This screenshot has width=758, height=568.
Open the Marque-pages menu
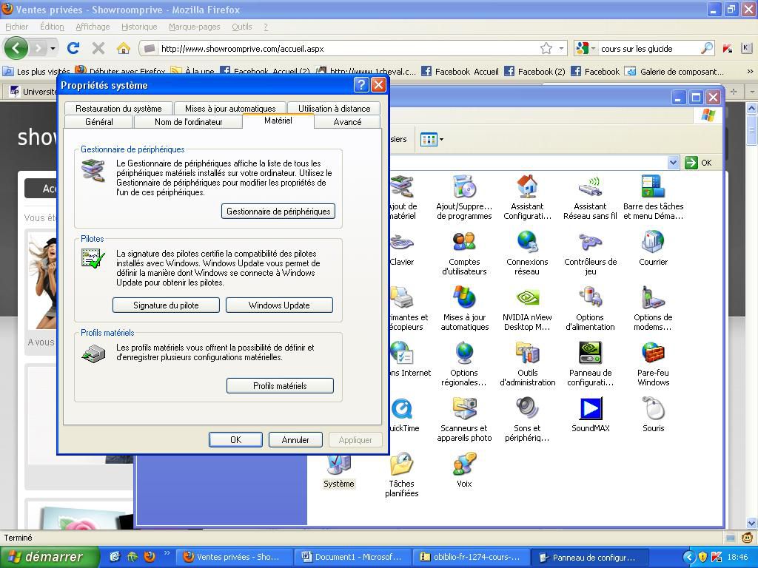(194, 27)
